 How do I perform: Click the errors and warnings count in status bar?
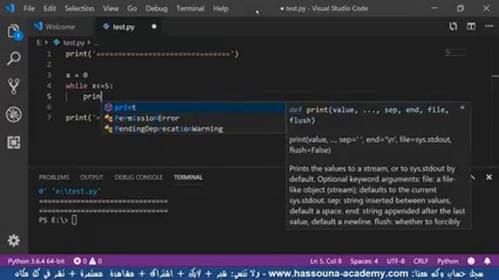tap(88, 261)
